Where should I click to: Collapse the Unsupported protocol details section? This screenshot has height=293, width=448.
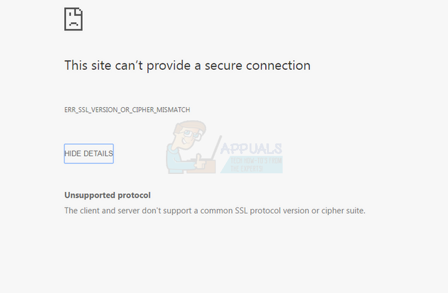point(89,153)
